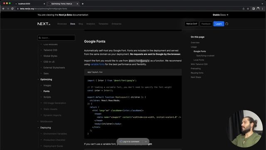Open Blog in the top navigation
This screenshot has width=266, height=150.
pyautogui.click(x=81, y=24)
